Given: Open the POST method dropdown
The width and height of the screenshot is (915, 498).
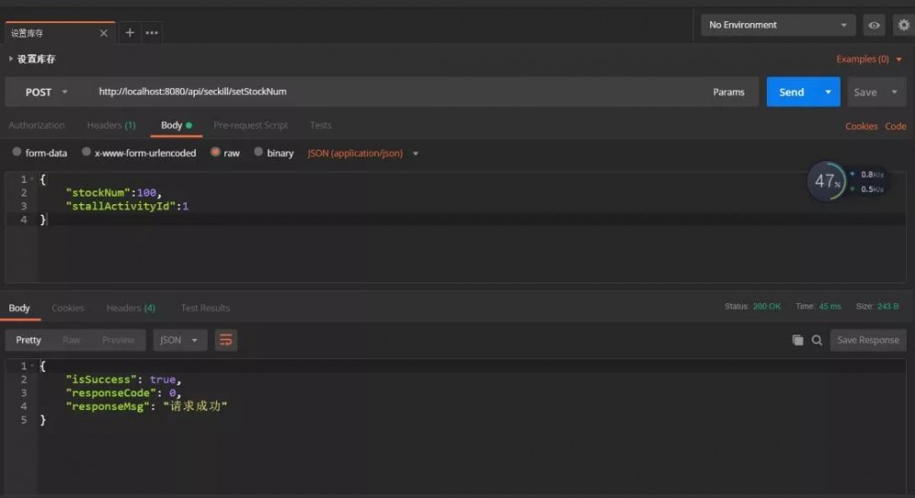Looking at the screenshot, I should coord(46,92).
